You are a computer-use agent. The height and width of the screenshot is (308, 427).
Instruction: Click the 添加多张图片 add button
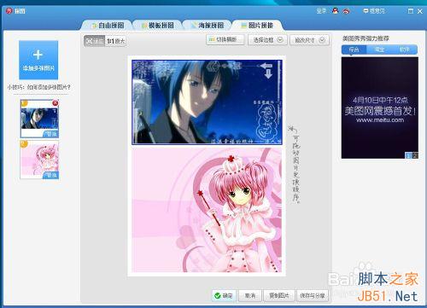[x=38, y=60]
